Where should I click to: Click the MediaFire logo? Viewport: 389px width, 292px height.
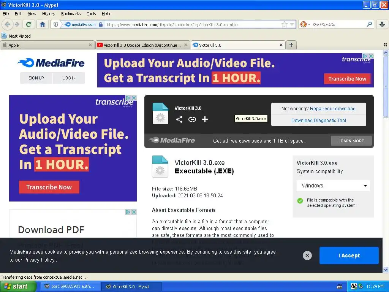tap(51, 63)
